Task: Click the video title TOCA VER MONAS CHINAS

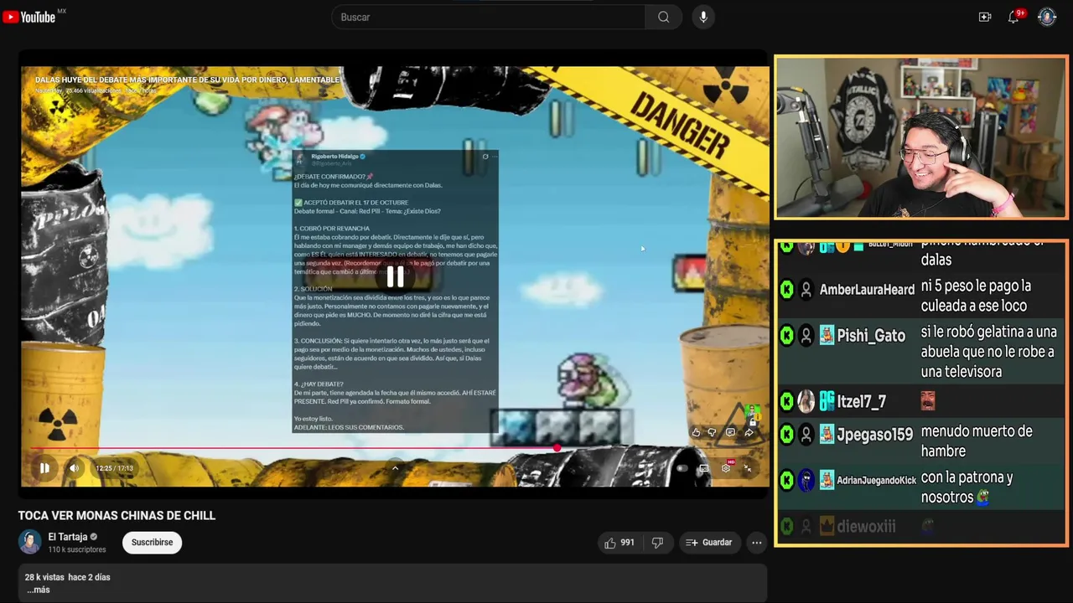Action: coord(117,516)
